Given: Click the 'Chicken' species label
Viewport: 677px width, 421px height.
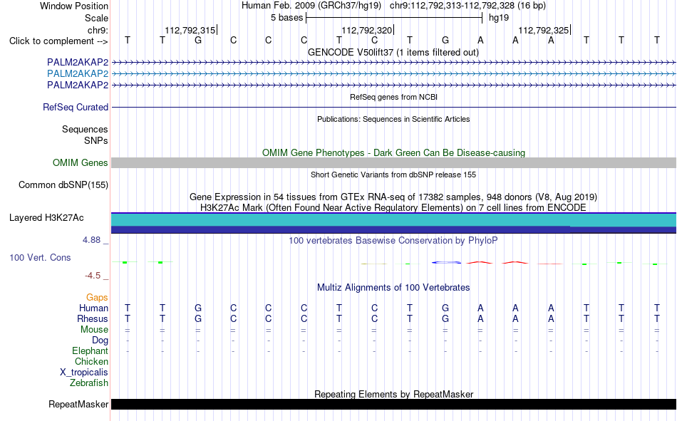Looking at the screenshot, I should click(x=91, y=361).
